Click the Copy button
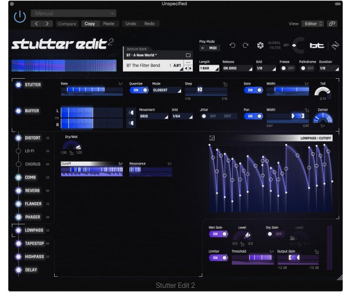Screen dimensions: 351x292 point(90,24)
